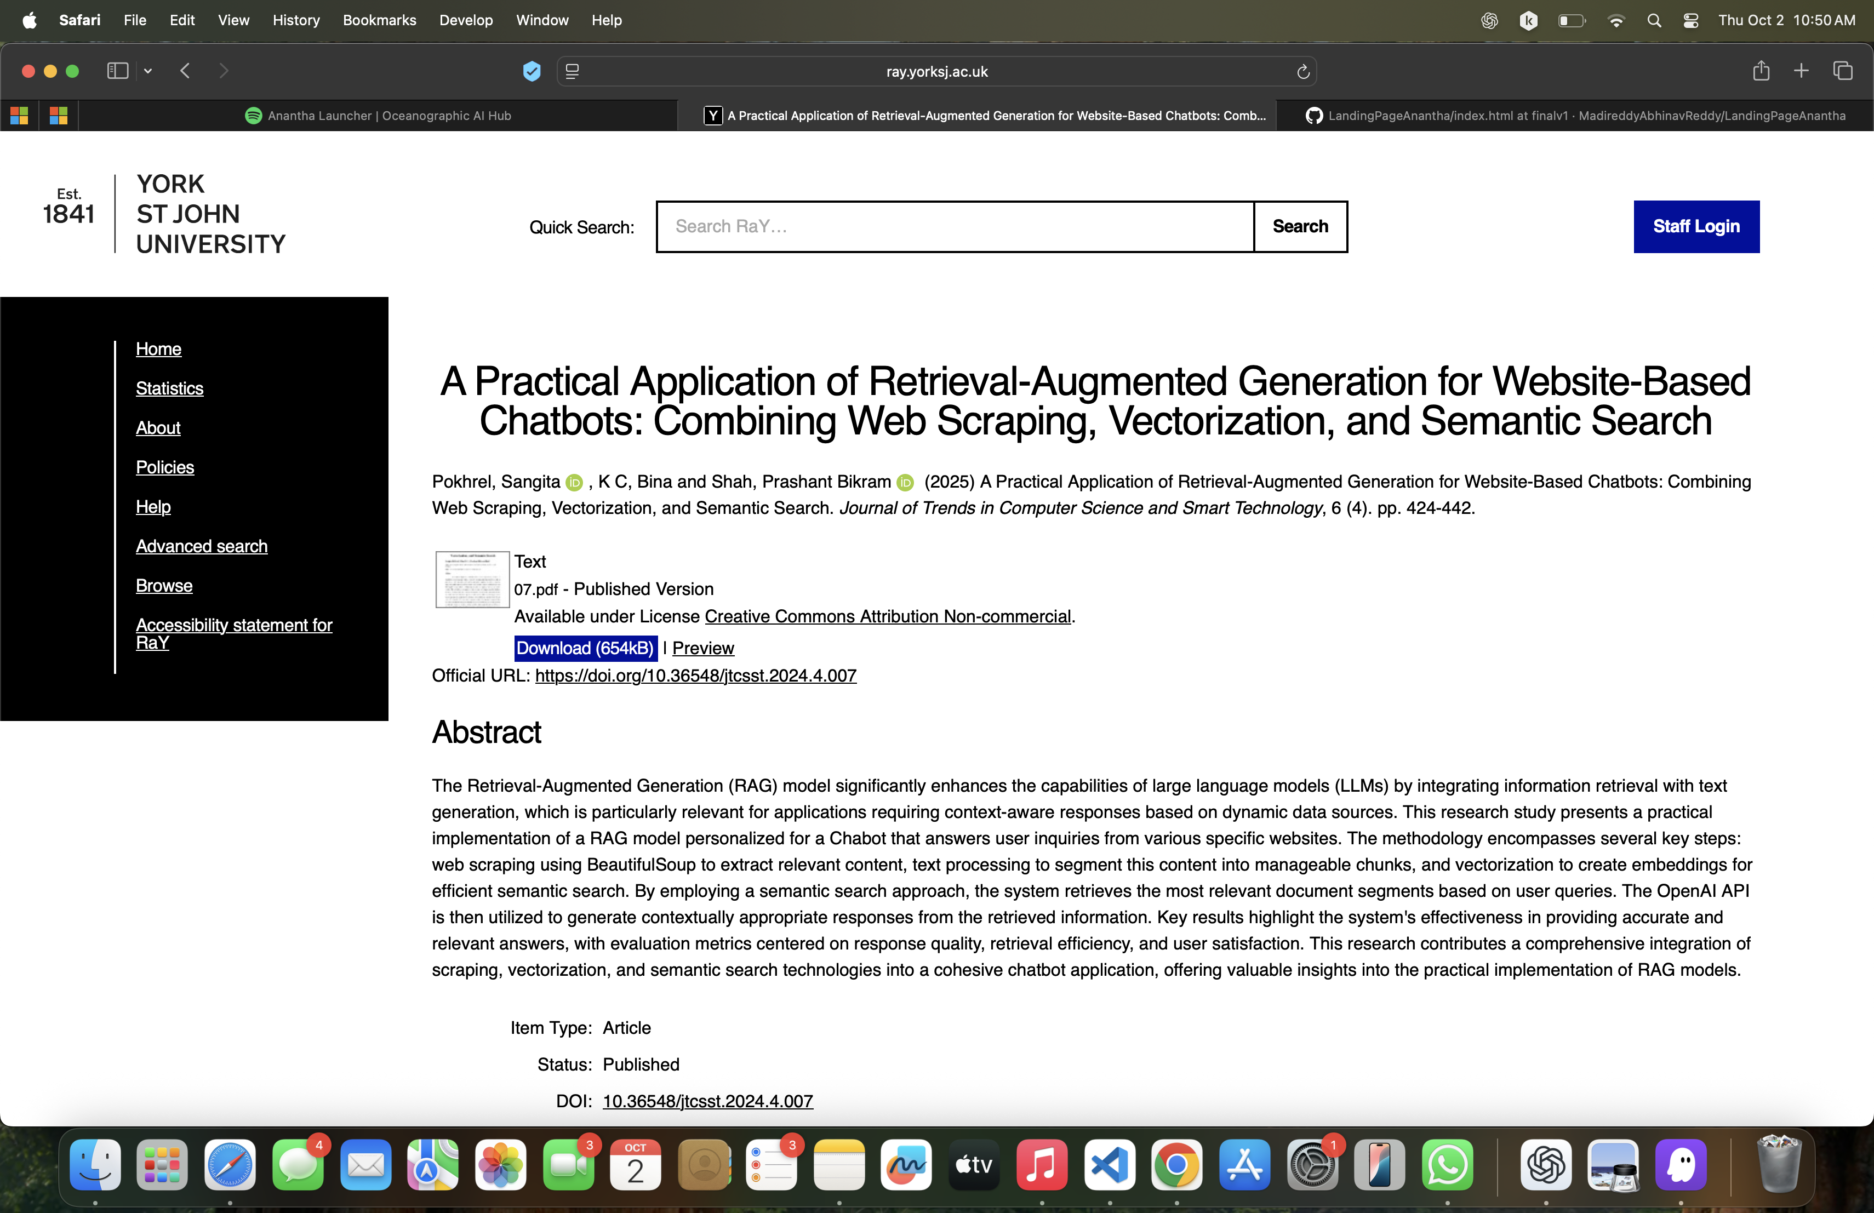Open Visual Studio Code from the dock
The height and width of the screenshot is (1213, 1874).
tap(1109, 1165)
